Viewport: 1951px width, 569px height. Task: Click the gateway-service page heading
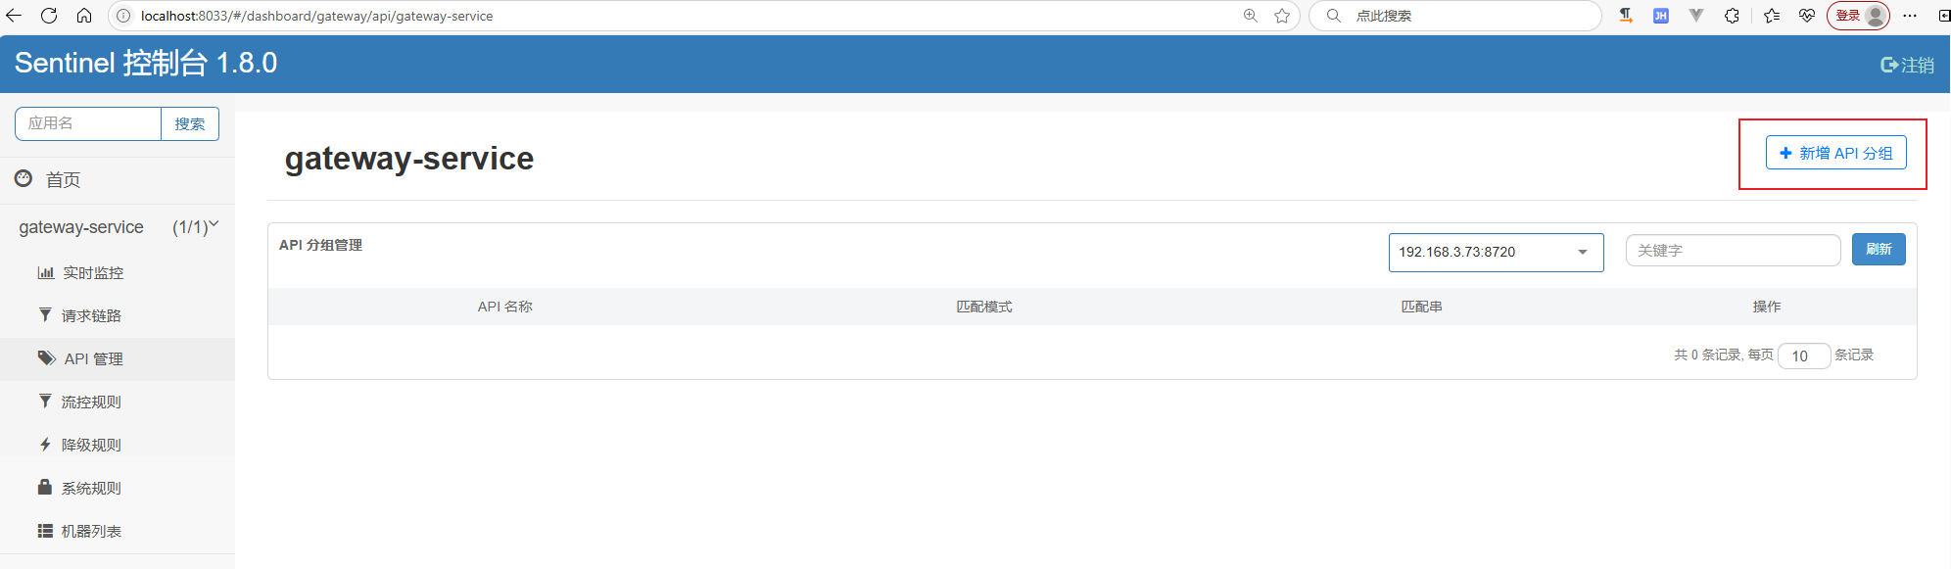pyautogui.click(x=409, y=159)
